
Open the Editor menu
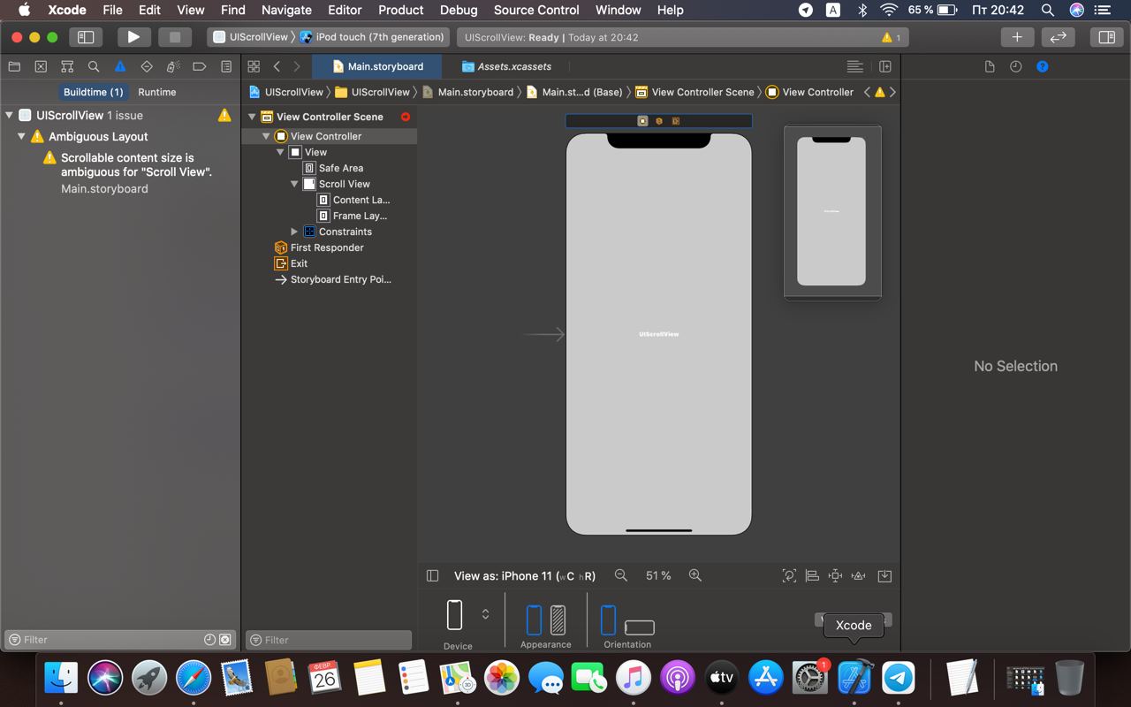(x=345, y=10)
